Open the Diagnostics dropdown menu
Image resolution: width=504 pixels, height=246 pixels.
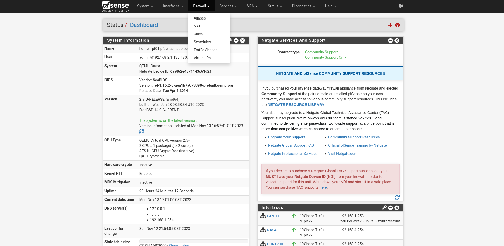pos(303,6)
